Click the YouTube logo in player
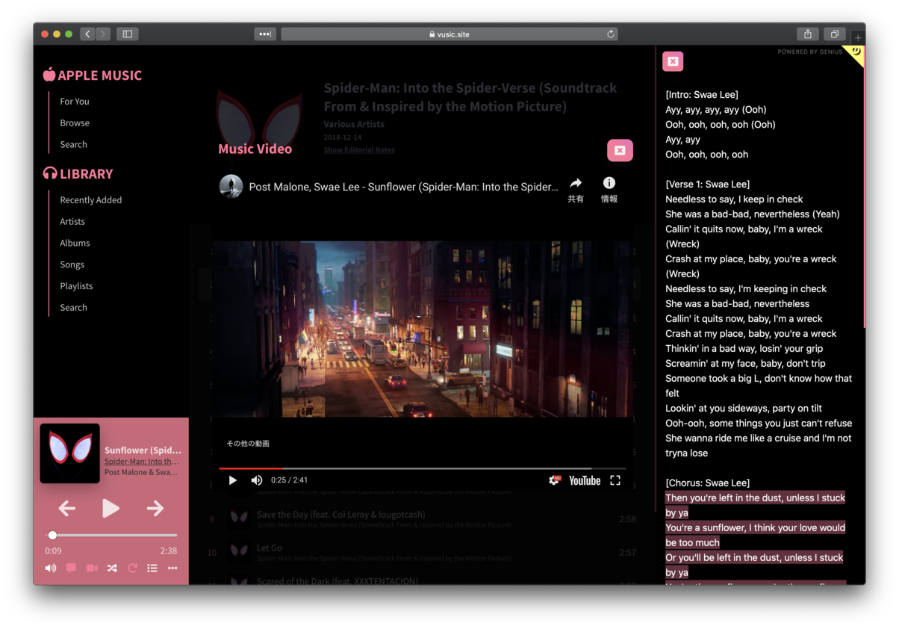The image size is (899, 629). (585, 480)
